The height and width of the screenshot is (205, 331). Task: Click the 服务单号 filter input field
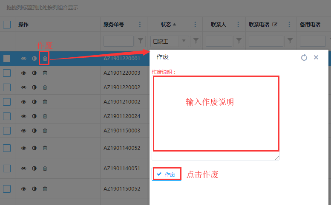coord(118,41)
